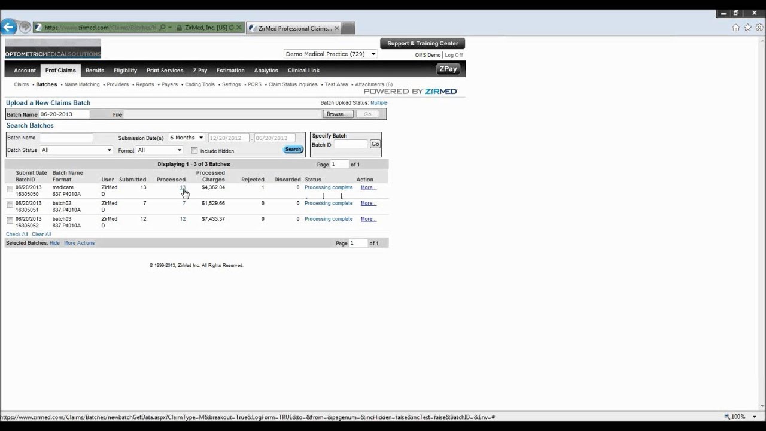Open the Analytics menu
The image size is (766, 431).
coord(266,71)
